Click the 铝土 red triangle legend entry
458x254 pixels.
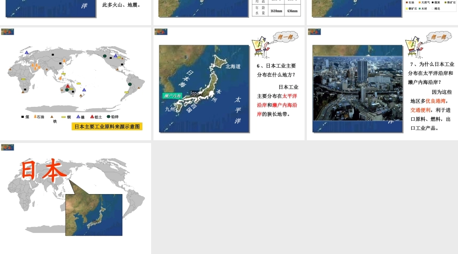[x=96, y=117]
